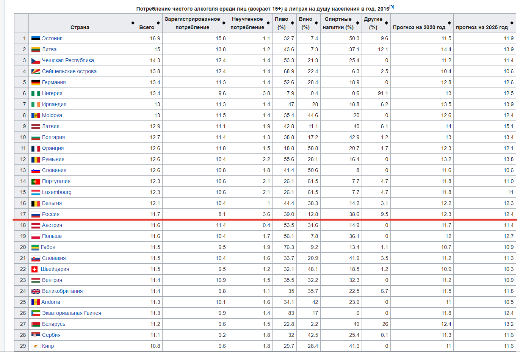520x352 pixels.
Task: Open the Россия country link
Action: coord(50,214)
